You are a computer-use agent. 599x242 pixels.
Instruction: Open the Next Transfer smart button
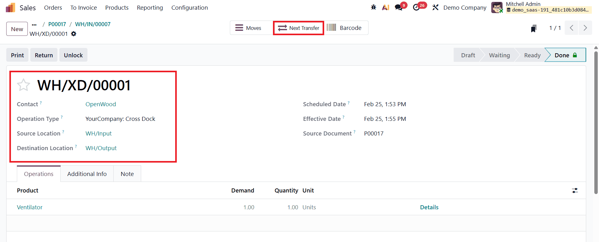pyautogui.click(x=299, y=28)
